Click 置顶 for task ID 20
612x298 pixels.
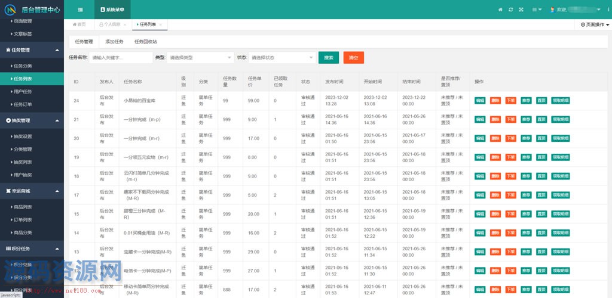(x=541, y=138)
